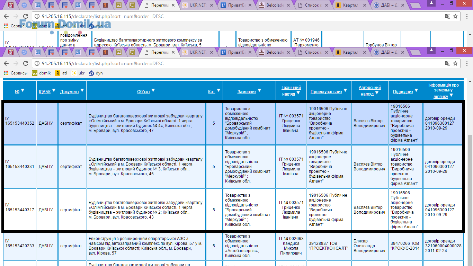Click the Підрядник column header link
This screenshot has height=266, width=473.
click(403, 92)
